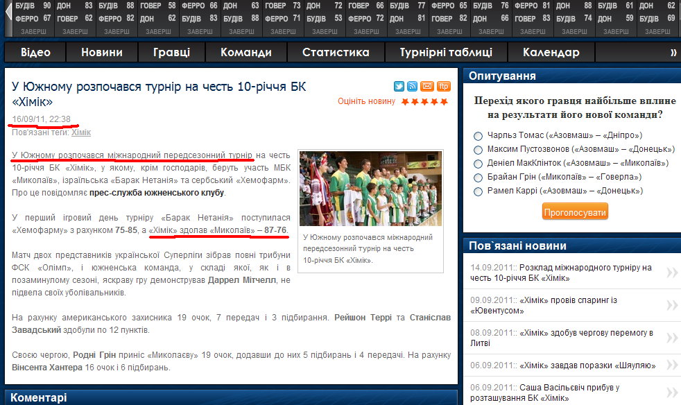Open related news arrow for 14.09.2011 item

(672, 273)
